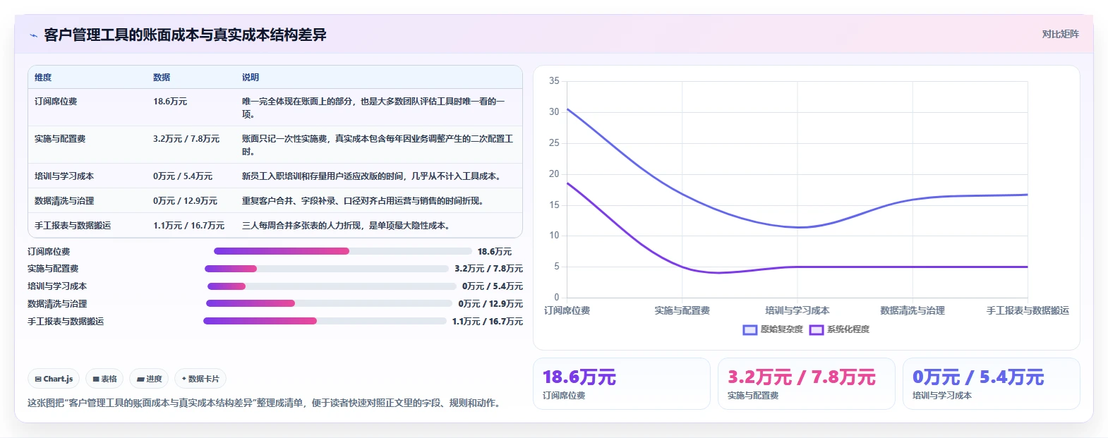1108x438 pixels.
Task: Click the 数据卡片 tag chip
Action: point(200,379)
